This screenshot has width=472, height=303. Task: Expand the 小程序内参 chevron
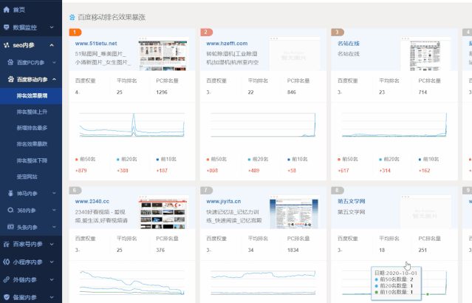click(x=52, y=262)
